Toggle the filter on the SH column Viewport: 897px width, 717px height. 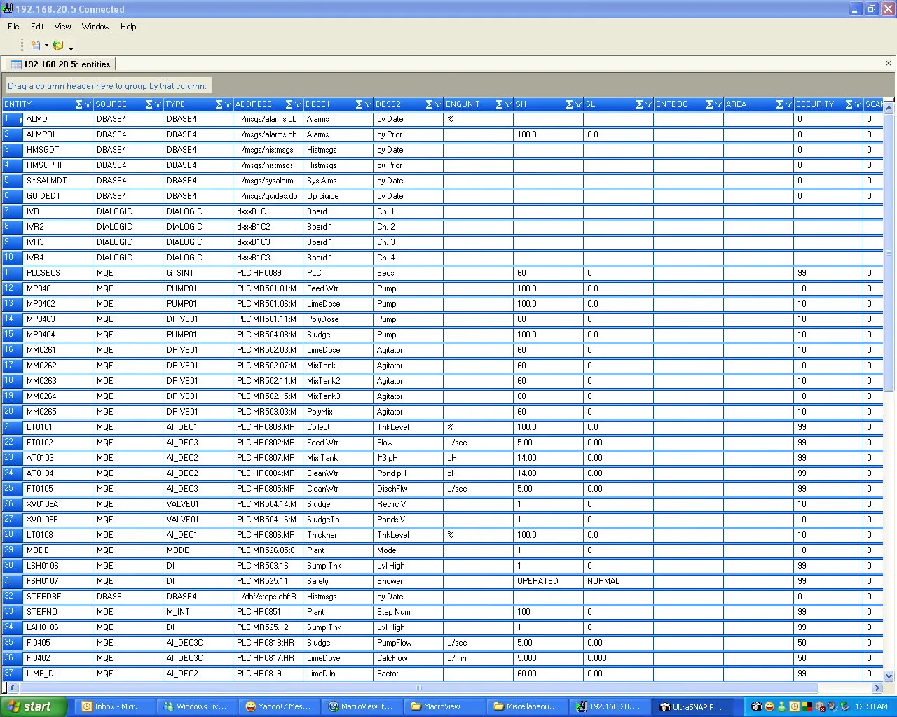(579, 104)
